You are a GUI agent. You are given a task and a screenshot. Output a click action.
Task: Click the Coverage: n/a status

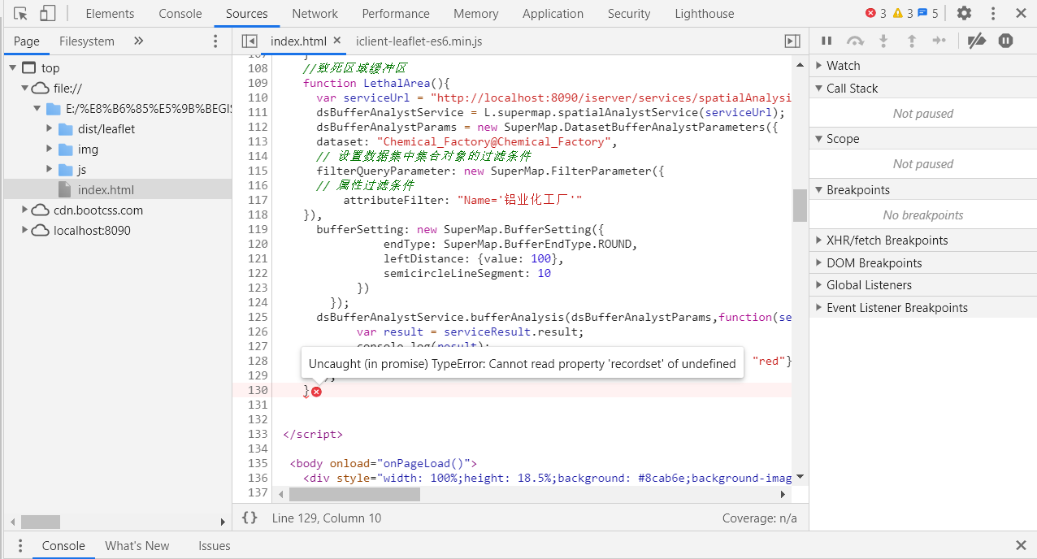(760, 518)
